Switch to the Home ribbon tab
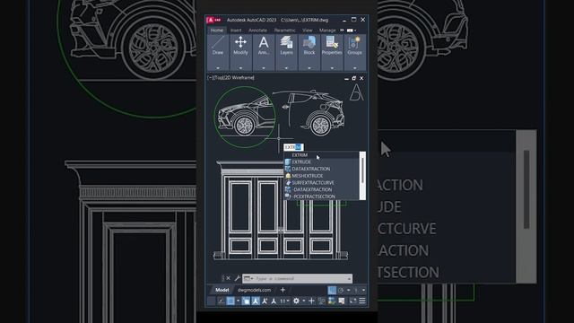Image resolution: width=574 pixels, height=323 pixels. [217, 30]
